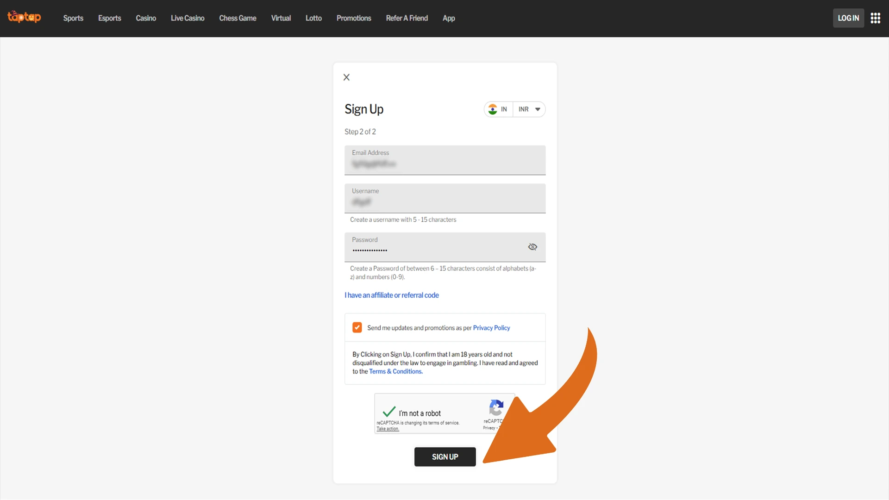Click the reCAPTCHA Take action link

point(388,429)
